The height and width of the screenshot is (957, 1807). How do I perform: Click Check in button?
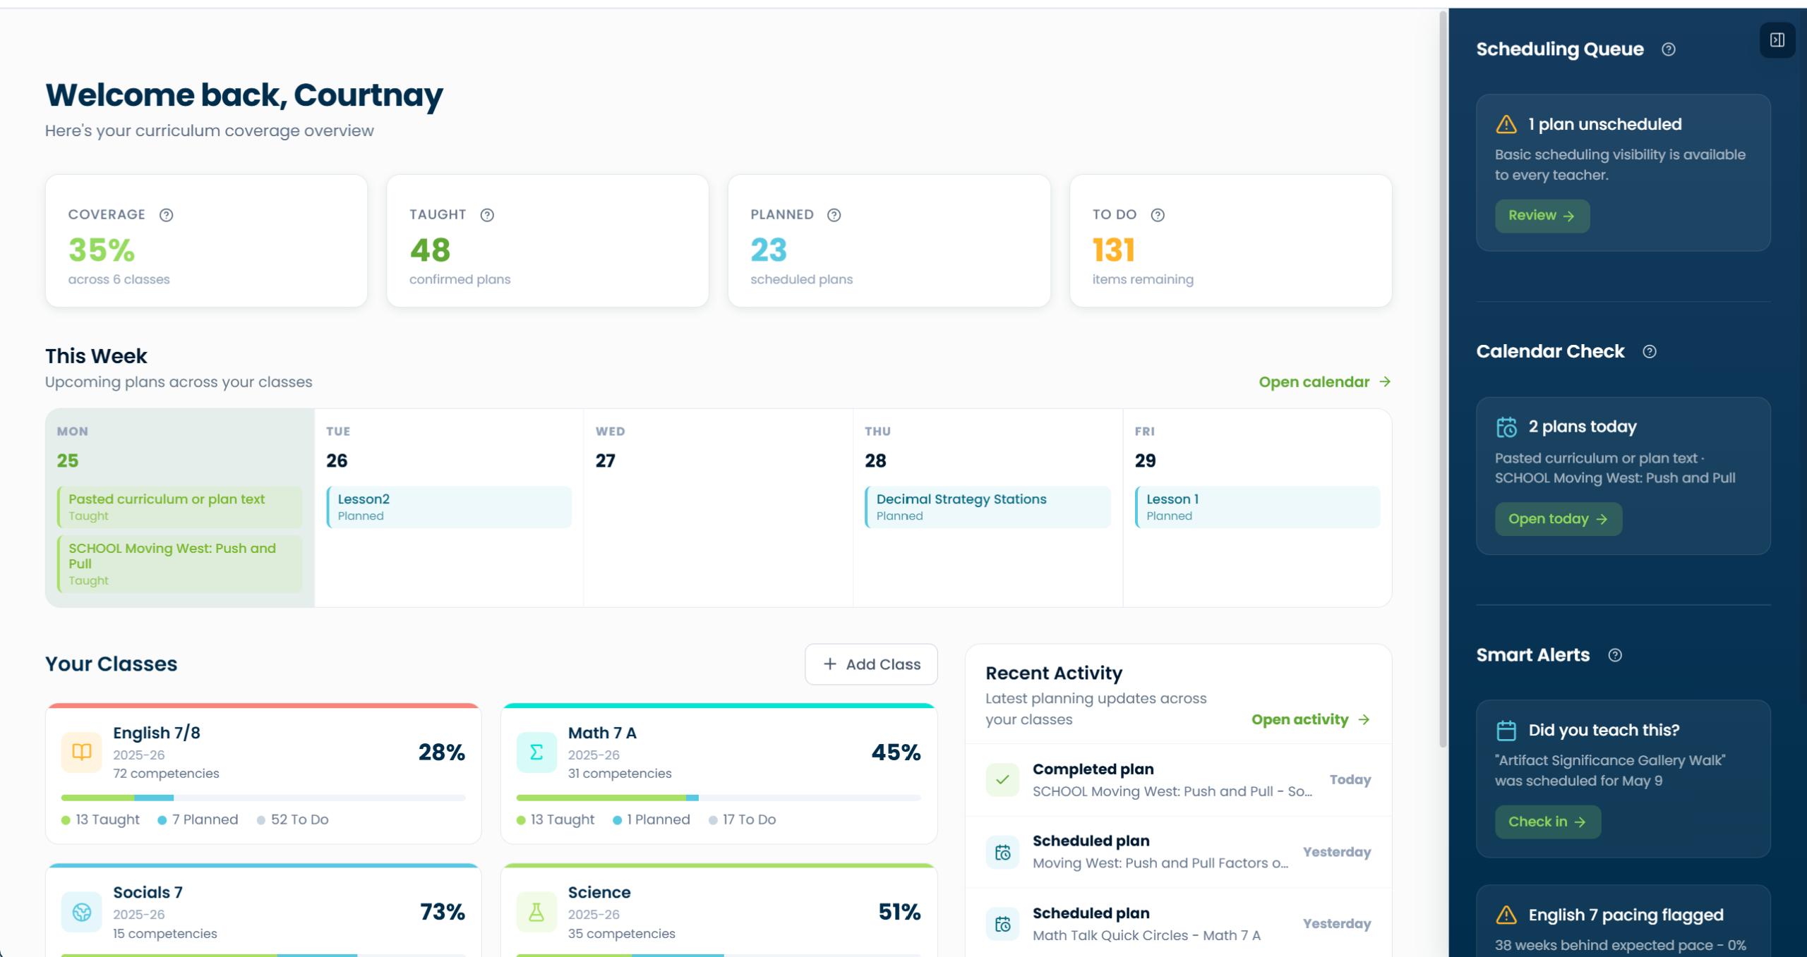tap(1548, 822)
